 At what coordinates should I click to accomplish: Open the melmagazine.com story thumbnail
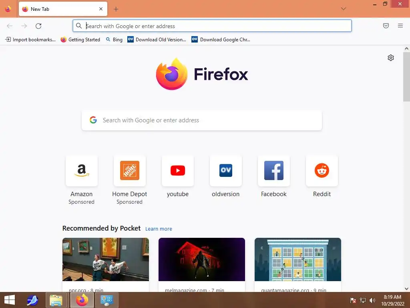tap(202, 259)
